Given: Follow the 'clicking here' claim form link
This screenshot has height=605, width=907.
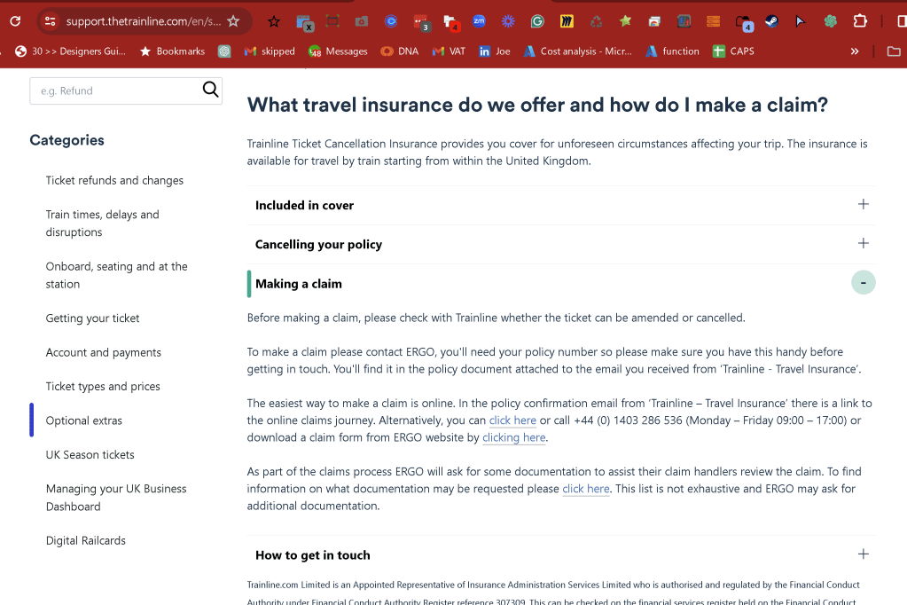Looking at the screenshot, I should [513, 437].
